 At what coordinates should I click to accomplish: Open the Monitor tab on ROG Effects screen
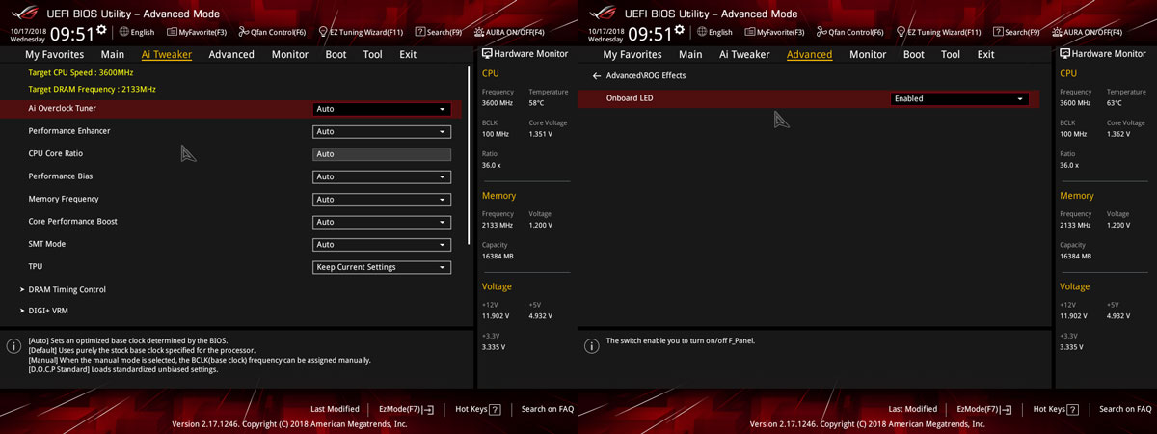[x=868, y=54]
